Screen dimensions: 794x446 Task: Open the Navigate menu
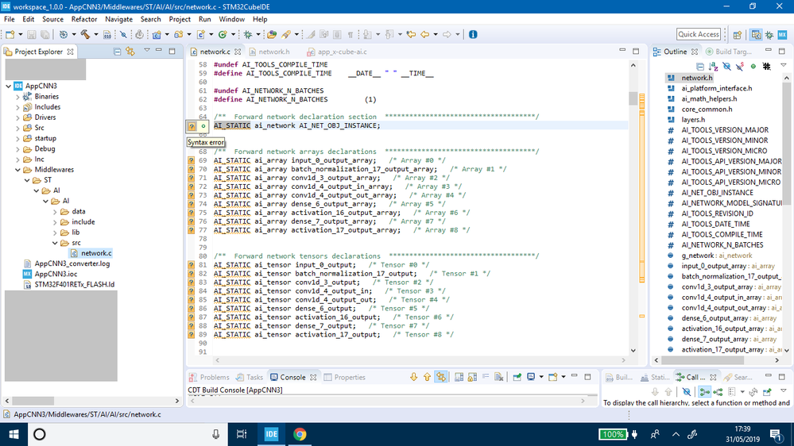point(118,19)
